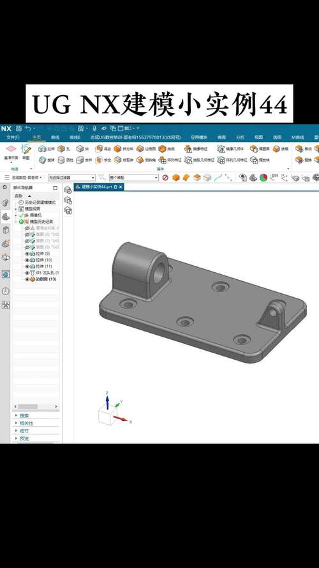Select 边倒圆 (13) in history tree
319x568 pixels.
tap(47, 279)
